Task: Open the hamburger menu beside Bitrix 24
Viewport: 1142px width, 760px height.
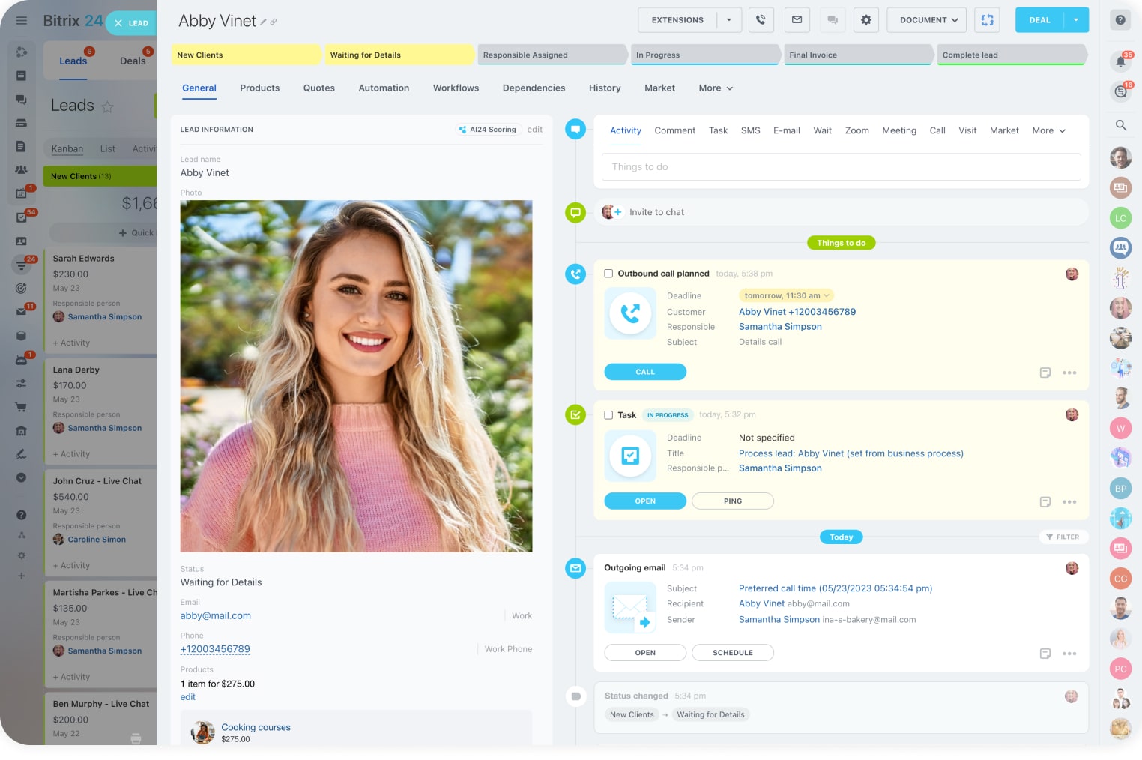Action: click(21, 21)
